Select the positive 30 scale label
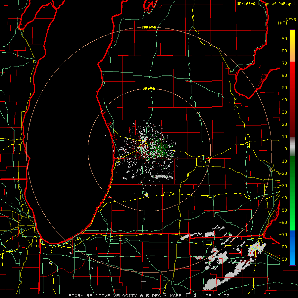This screenshot has height=298, width=298. 284,112
